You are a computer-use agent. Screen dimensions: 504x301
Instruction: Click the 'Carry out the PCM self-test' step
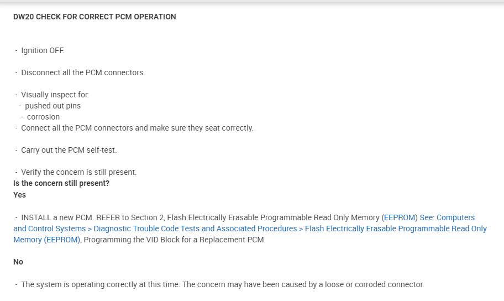69,150
